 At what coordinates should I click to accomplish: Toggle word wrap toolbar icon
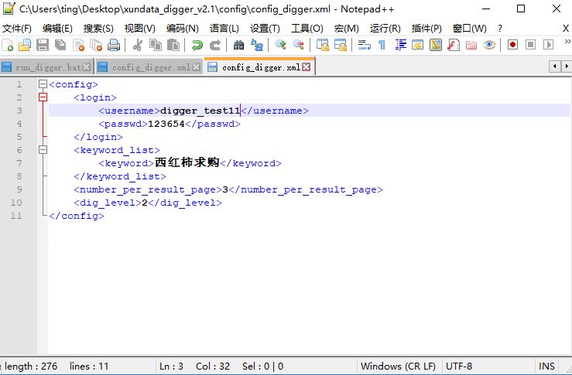tap(364, 45)
